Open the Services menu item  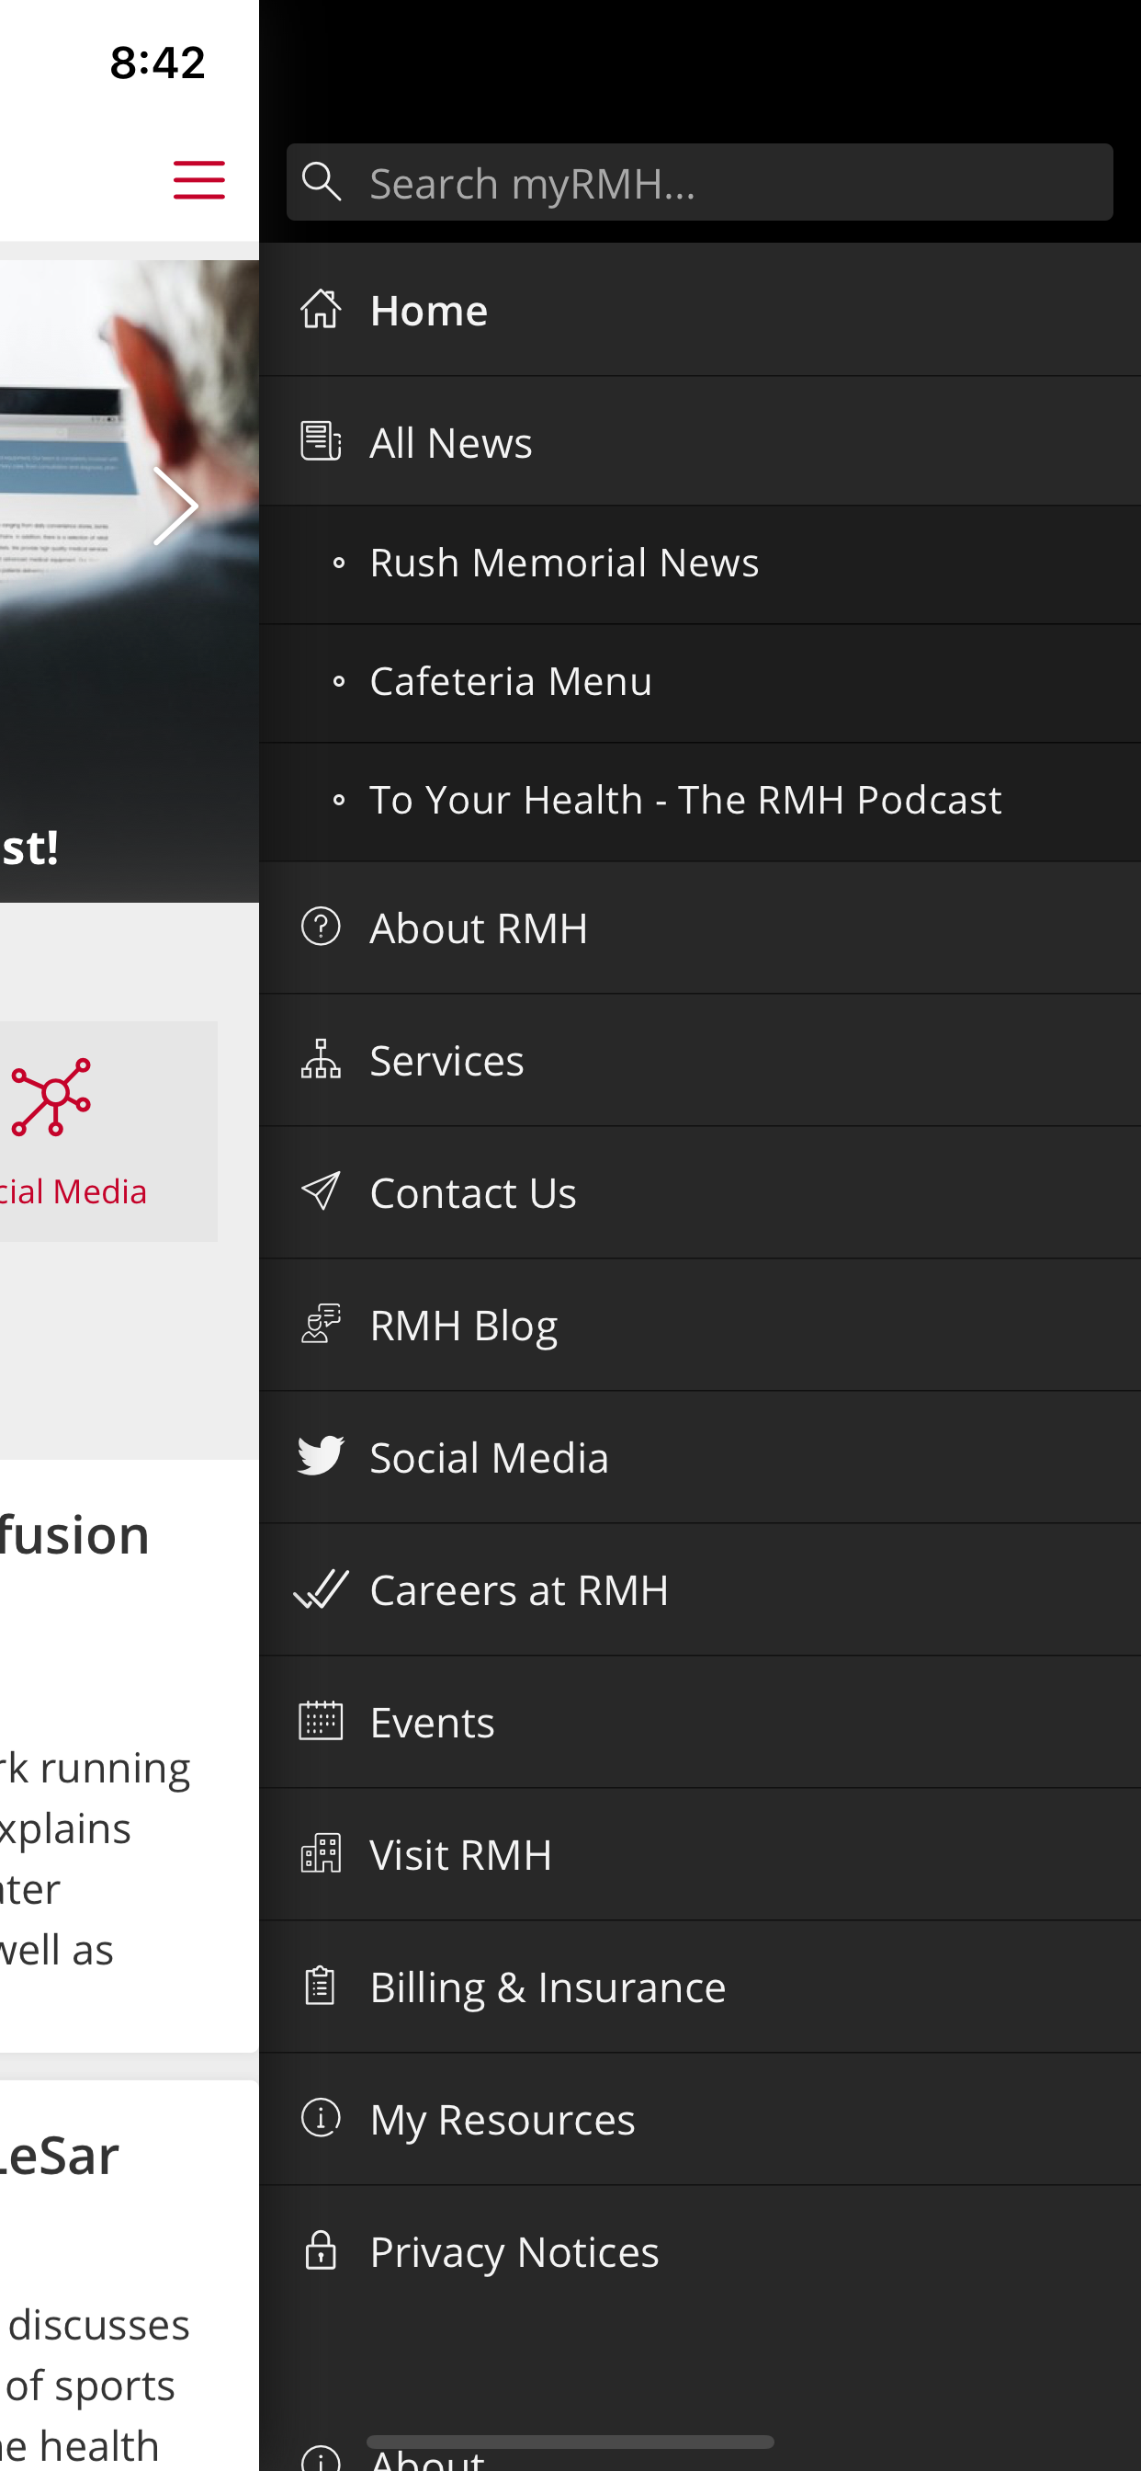[x=700, y=1060]
